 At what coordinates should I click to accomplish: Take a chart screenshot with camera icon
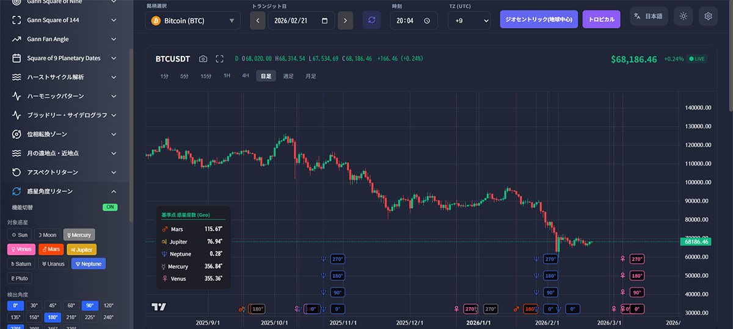click(x=203, y=59)
